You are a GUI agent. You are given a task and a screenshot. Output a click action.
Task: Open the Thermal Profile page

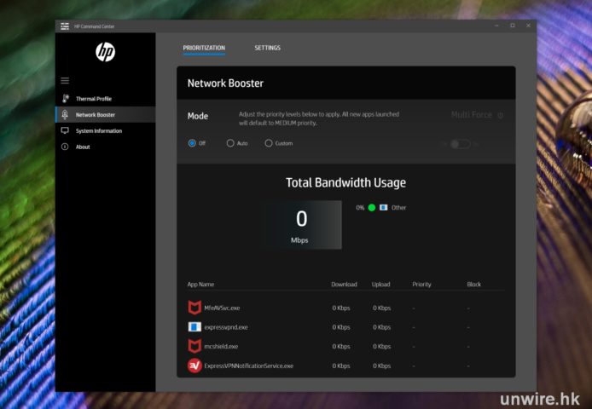pos(93,99)
